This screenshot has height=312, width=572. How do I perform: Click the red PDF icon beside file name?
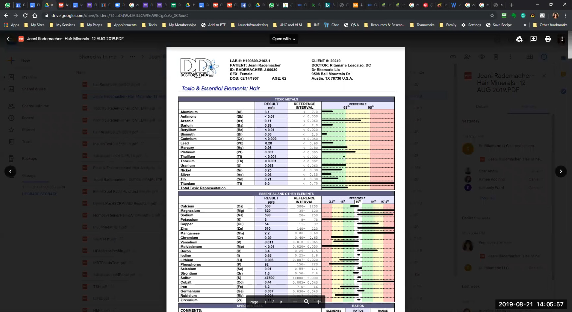(21, 39)
